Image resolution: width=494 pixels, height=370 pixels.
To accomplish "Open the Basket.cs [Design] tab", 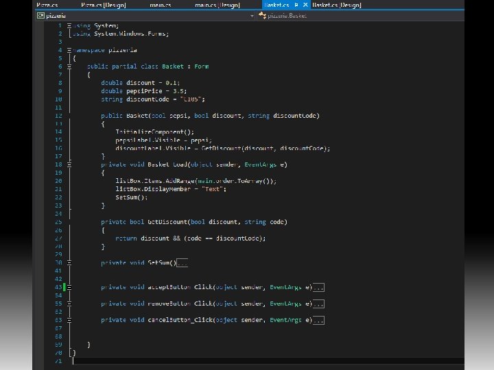I will pyautogui.click(x=336, y=5).
